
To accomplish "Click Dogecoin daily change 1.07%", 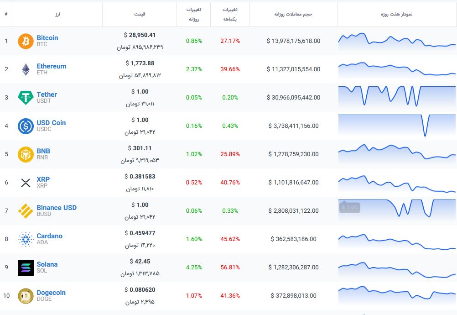I will 194,295.
